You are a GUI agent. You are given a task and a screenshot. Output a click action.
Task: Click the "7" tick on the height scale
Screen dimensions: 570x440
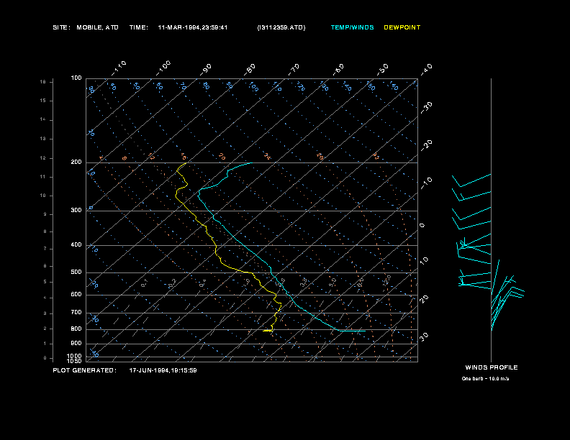pos(45,249)
